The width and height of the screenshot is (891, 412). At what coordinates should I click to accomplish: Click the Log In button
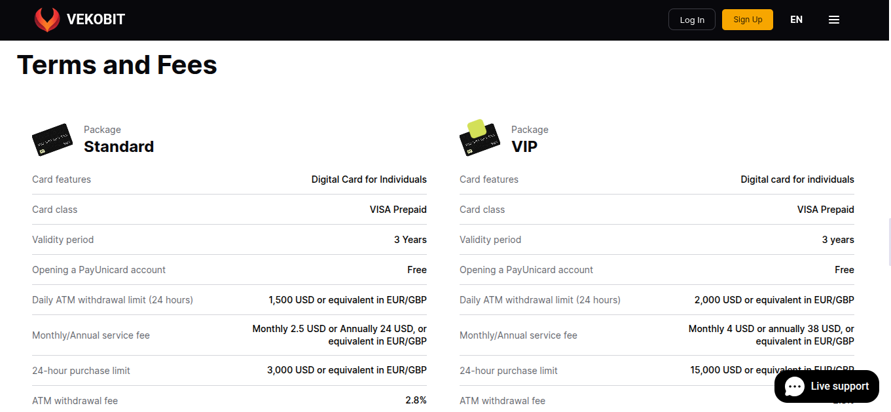point(692,20)
